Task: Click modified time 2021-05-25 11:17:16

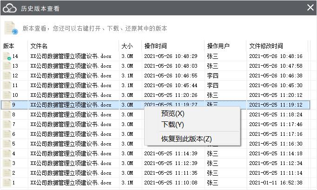Action: (x=276, y=134)
